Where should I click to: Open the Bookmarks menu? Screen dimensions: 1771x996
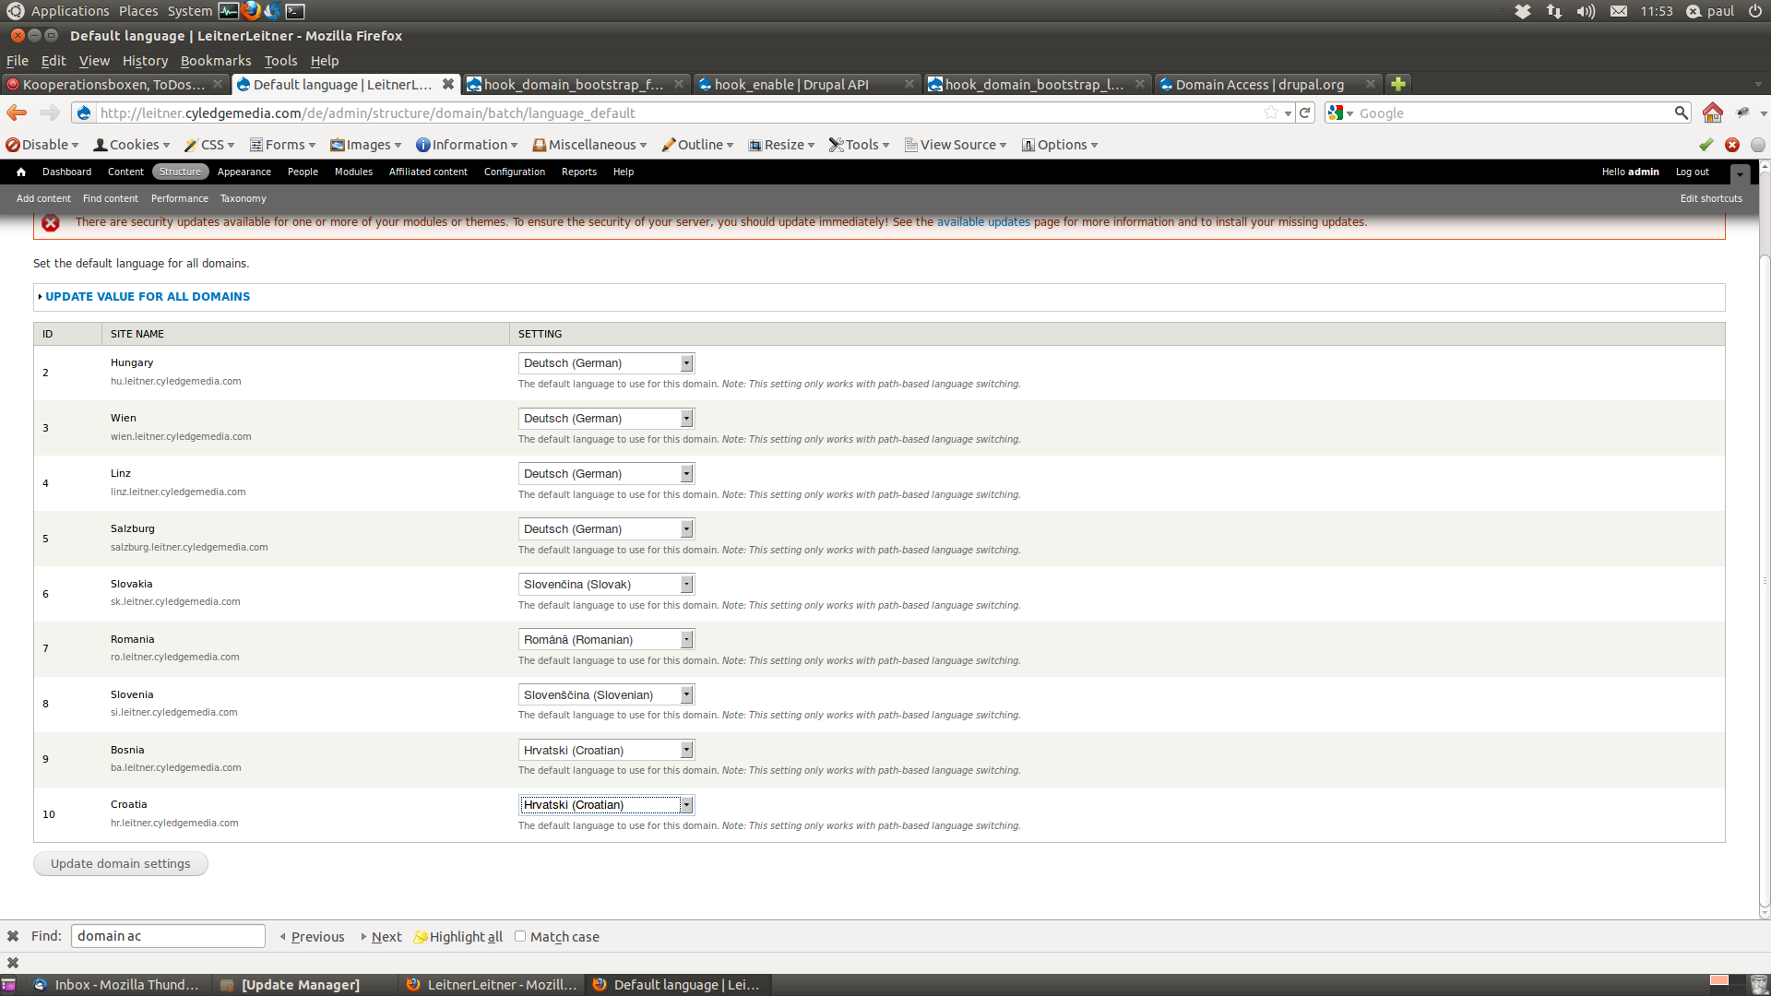216,61
